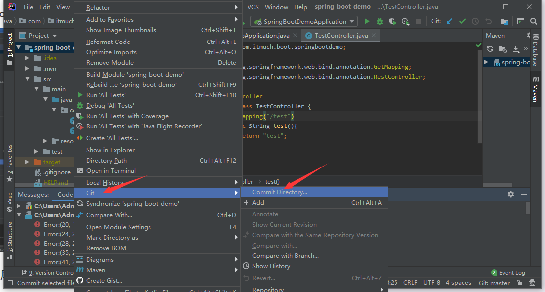The image size is (545, 292).
Task: Click the lock icon in status bar
Action: [x=520, y=283]
